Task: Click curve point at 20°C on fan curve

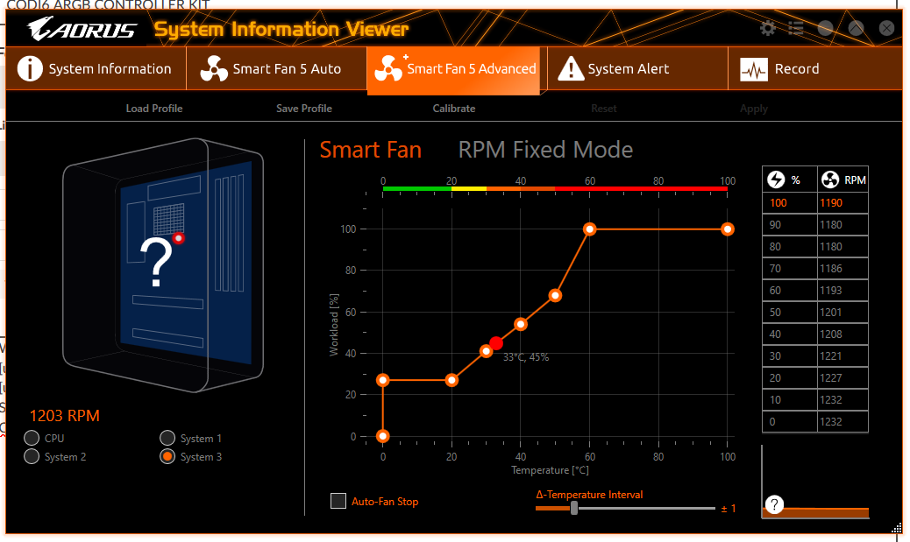Action: (x=451, y=380)
